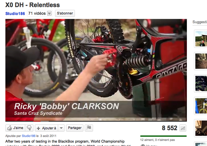Open the Studio186 channel link in header
The image size is (207, 146).
[x=15, y=14]
